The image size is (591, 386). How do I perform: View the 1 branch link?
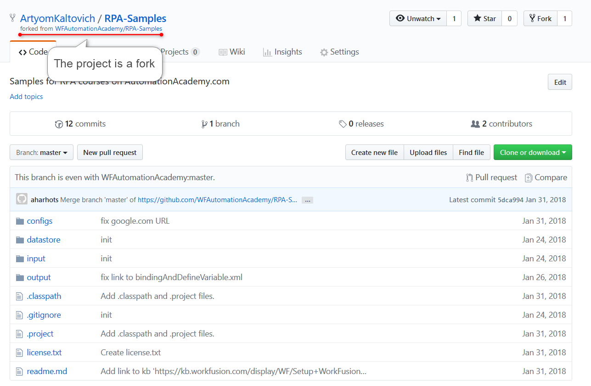(220, 124)
